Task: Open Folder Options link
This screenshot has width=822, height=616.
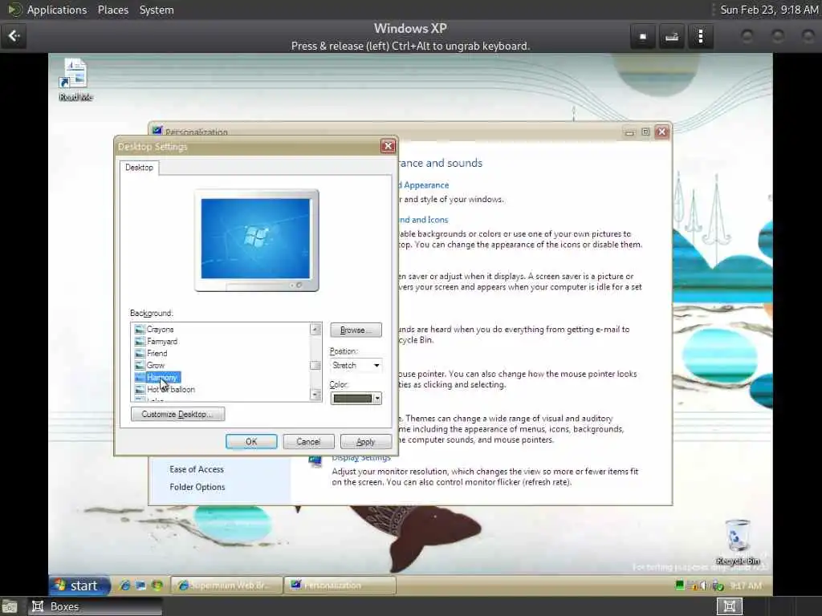Action: tap(197, 487)
